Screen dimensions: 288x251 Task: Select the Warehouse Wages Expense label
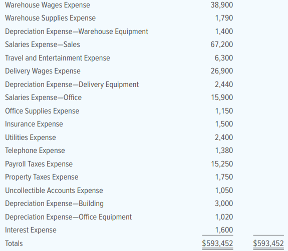[x=48, y=5]
